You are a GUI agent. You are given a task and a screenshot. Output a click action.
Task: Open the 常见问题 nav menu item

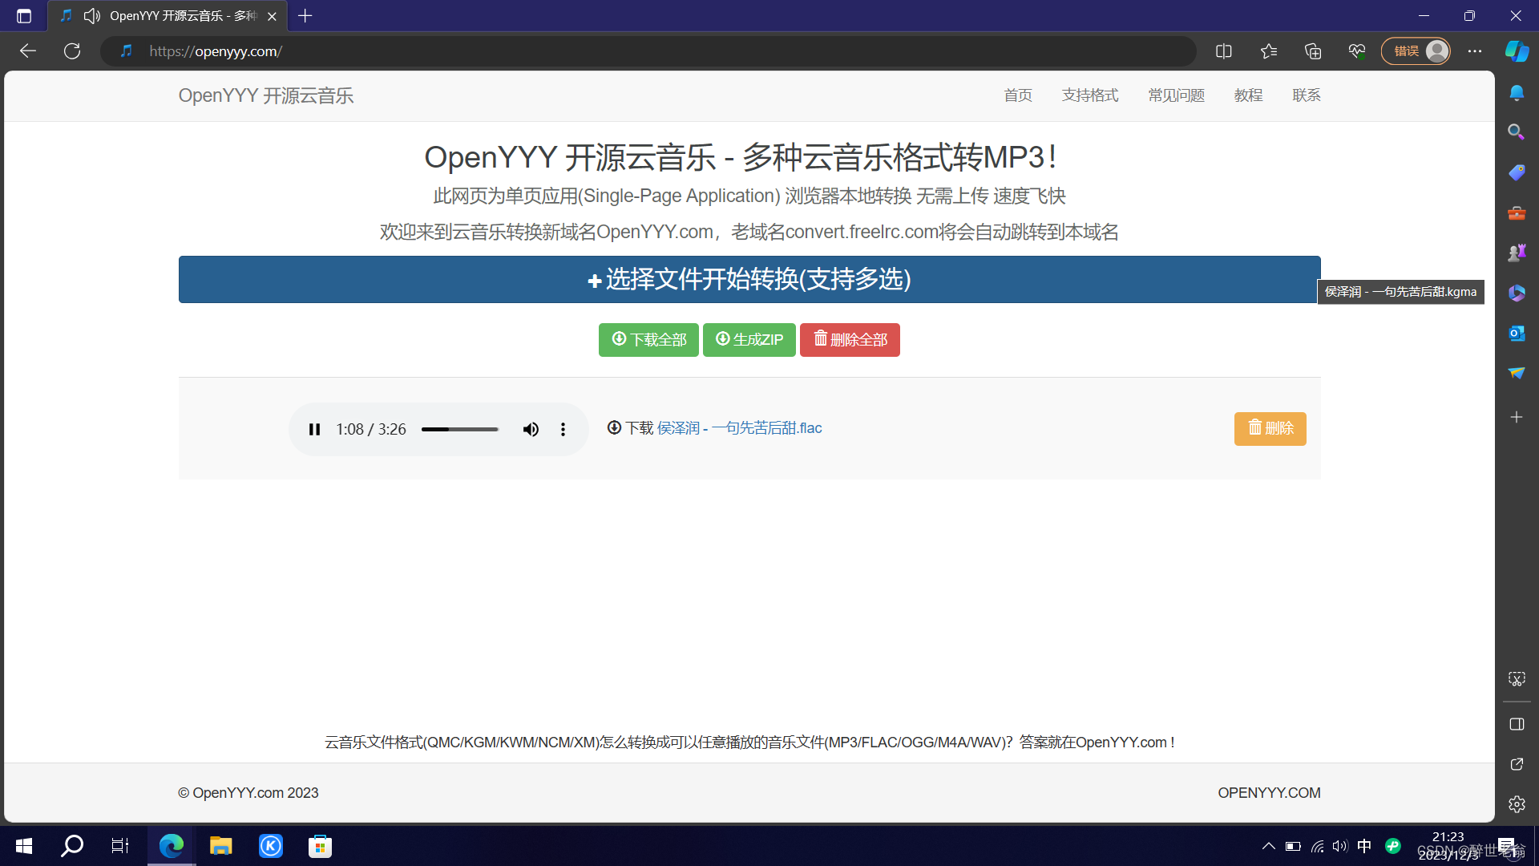1176,95
